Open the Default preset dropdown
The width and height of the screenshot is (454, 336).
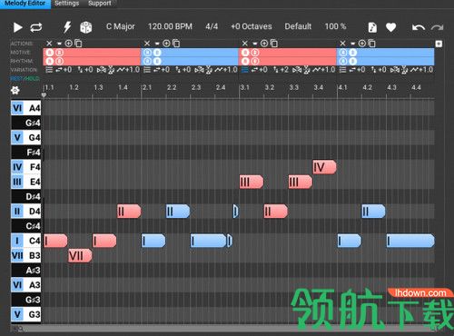click(x=298, y=26)
